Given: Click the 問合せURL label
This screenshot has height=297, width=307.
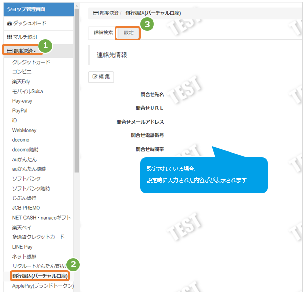Looking at the screenshot, I should [150, 108].
